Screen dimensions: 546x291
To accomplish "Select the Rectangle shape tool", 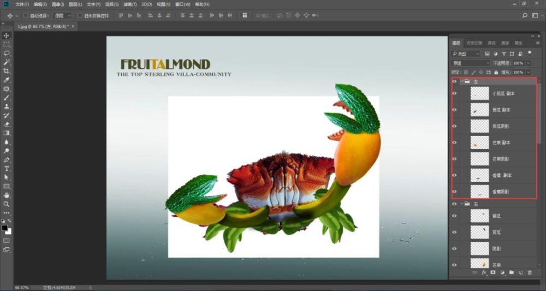I will pyautogui.click(x=6, y=186).
